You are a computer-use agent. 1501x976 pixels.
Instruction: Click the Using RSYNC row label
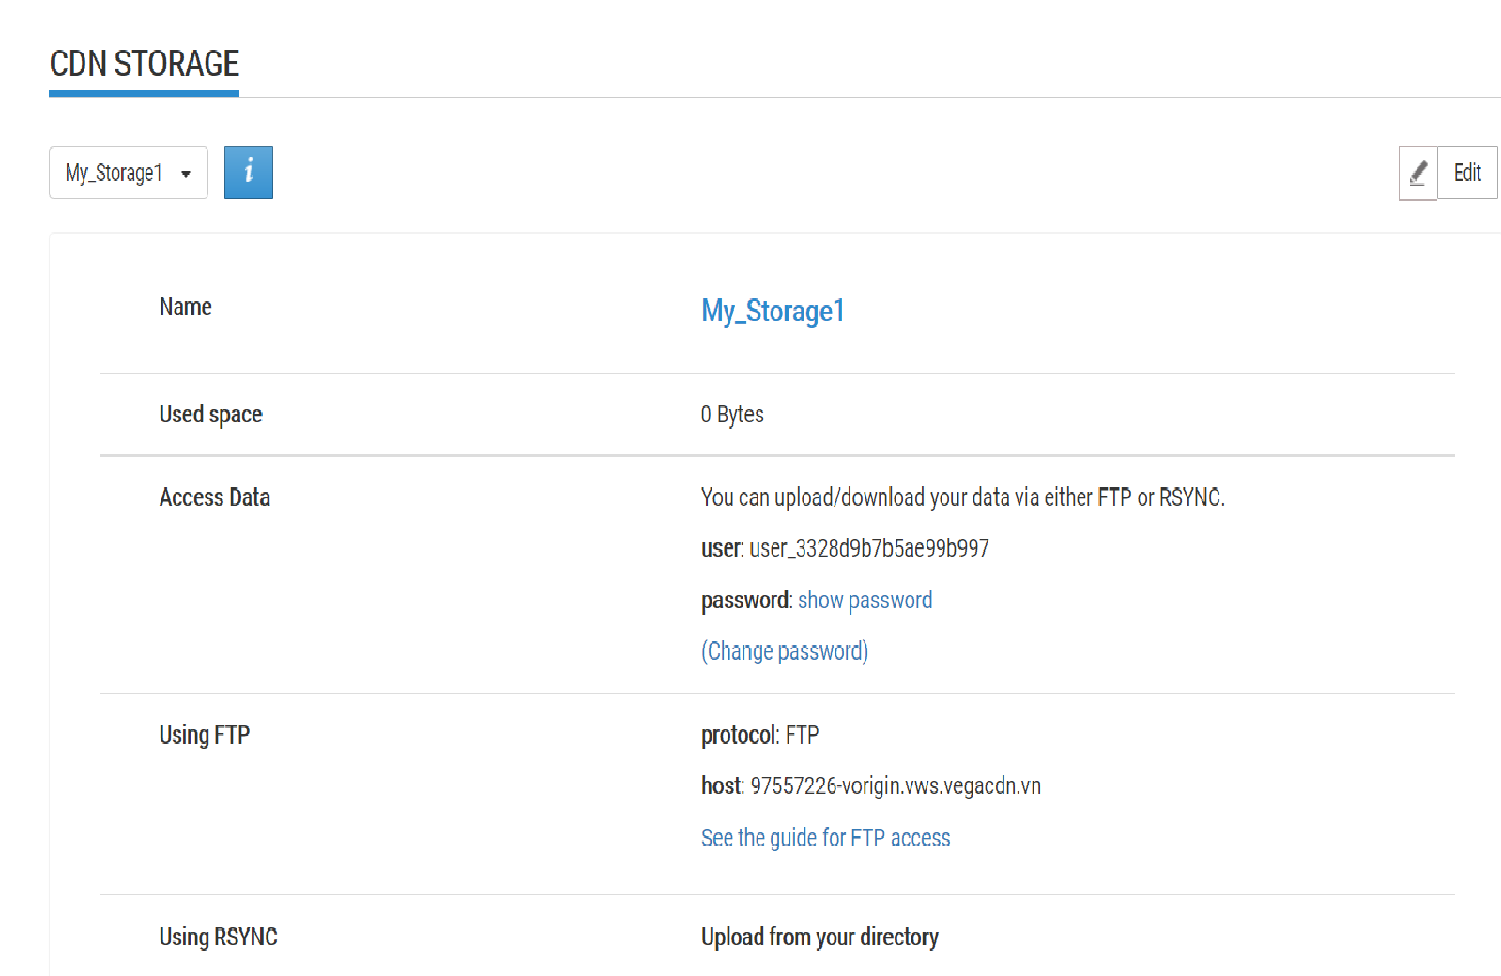(x=218, y=937)
